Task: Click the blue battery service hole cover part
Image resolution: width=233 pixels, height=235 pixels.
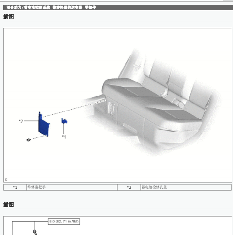Action: coord(44,125)
